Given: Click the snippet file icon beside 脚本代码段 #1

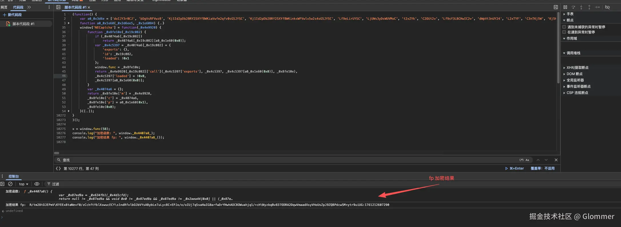Looking at the screenshot, I should [x=8, y=24].
